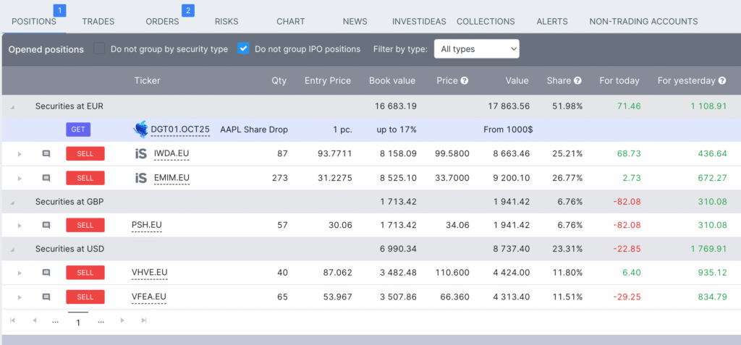Click the help icon beside For yesterday

tap(721, 81)
